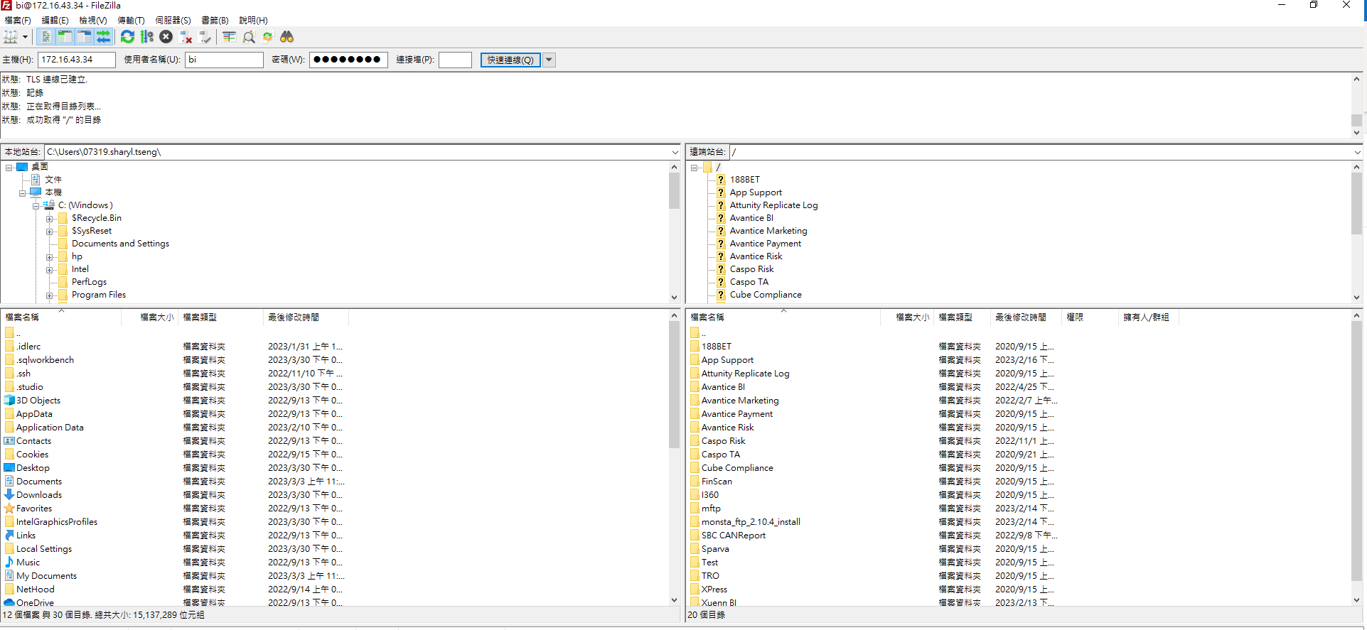Select the Downloads folder in local list
The width and height of the screenshot is (1367, 630).
pyautogui.click(x=39, y=495)
